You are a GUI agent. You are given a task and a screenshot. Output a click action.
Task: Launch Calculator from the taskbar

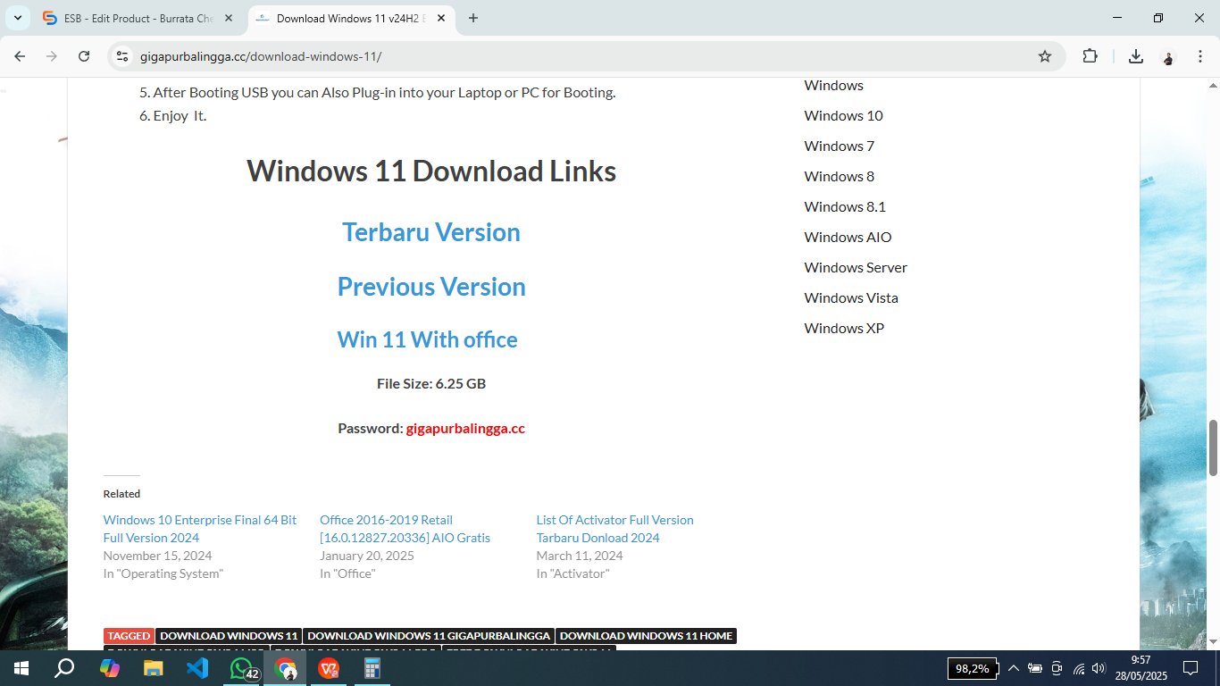(372, 668)
